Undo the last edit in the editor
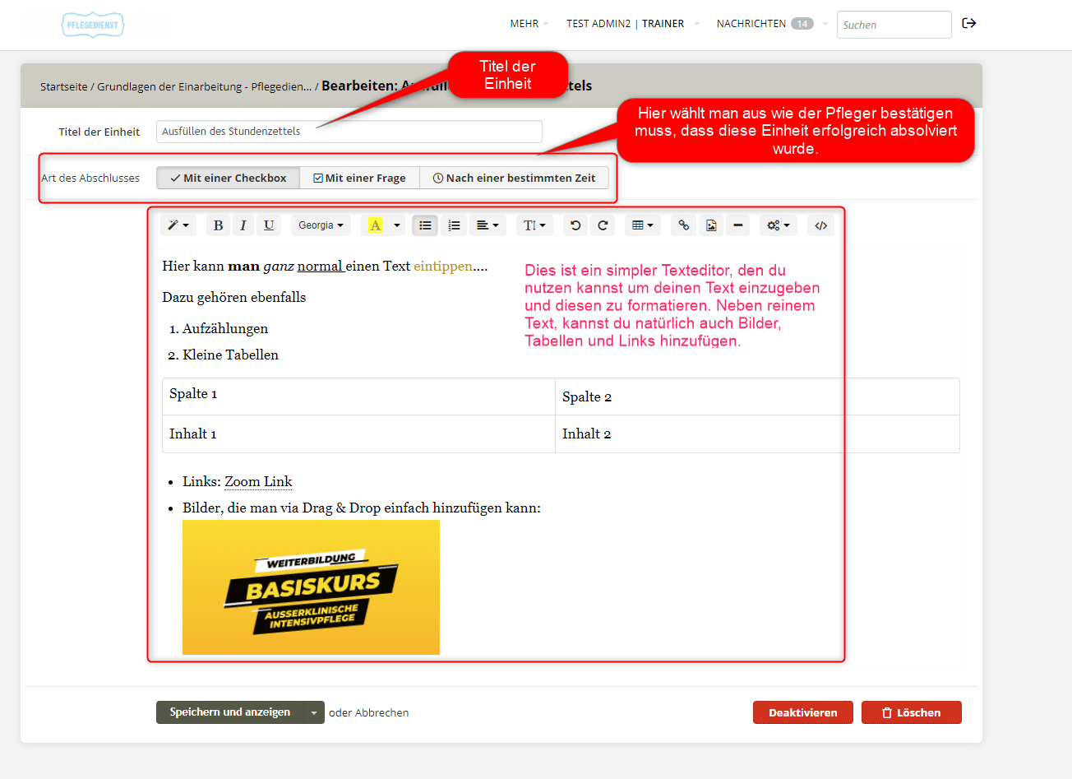 [575, 225]
